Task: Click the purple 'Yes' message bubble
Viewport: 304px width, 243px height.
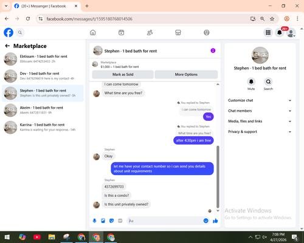Action: point(209,117)
